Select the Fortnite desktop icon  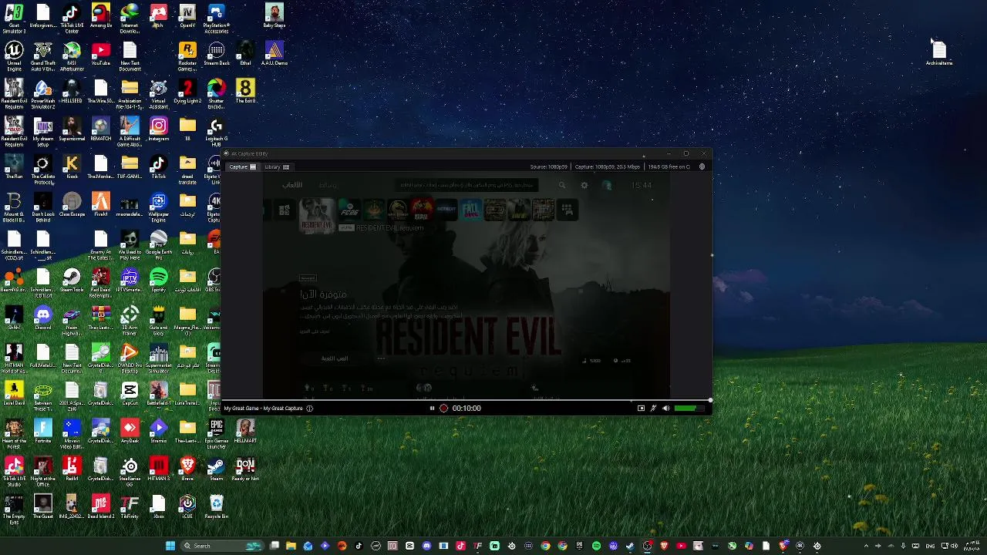tap(42, 432)
